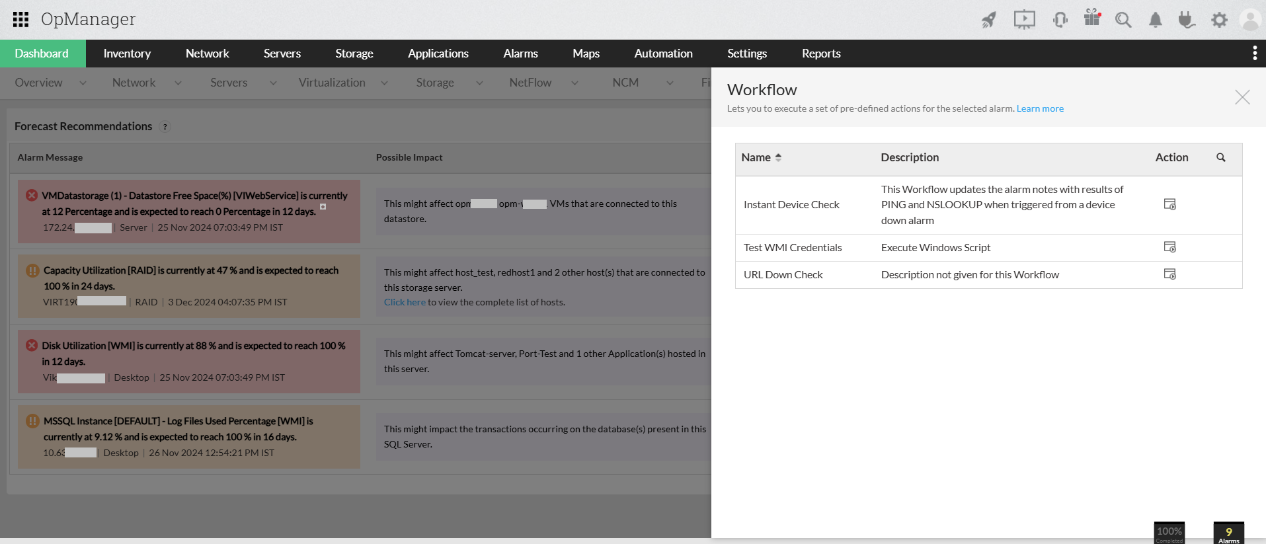Click the headset support icon
This screenshot has height=544, width=1266.
click(1060, 20)
